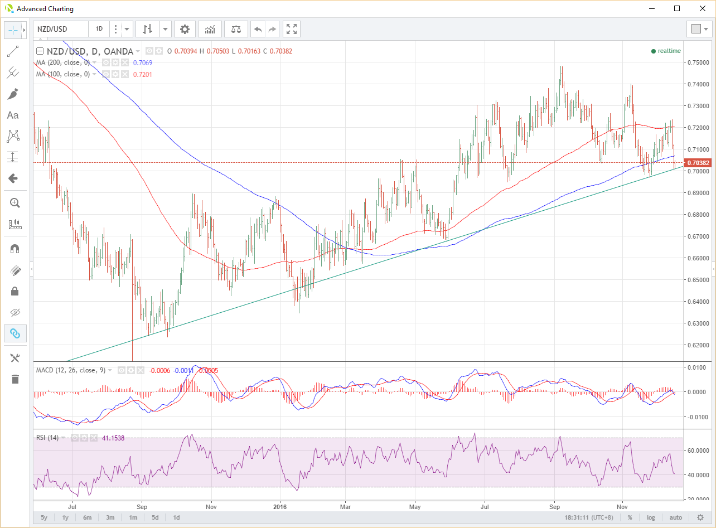Activate the Zoom In magnifier tool
Viewport: 716px width, 528px height.
pyautogui.click(x=15, y=203)
